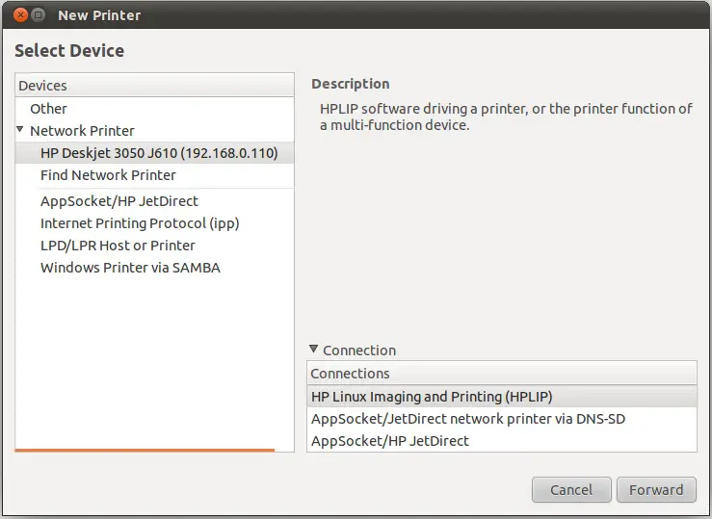Select Other in the Devices list

48,109
